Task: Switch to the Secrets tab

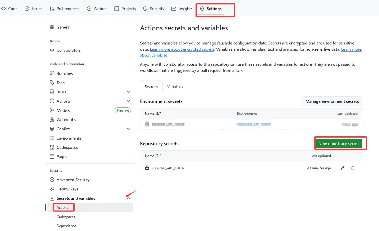Action: pos(151,87)
